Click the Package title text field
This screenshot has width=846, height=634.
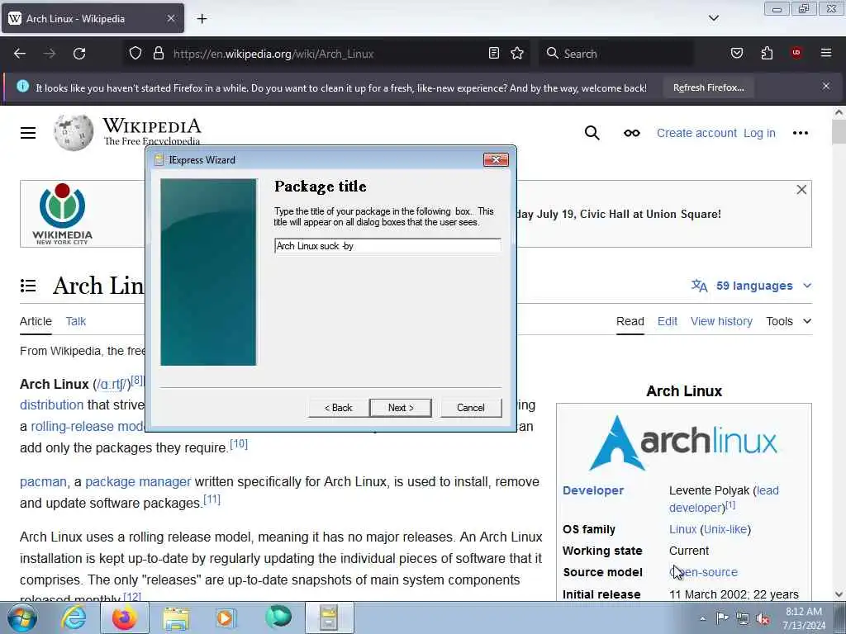pyautogui.click(x=387, y=246)
